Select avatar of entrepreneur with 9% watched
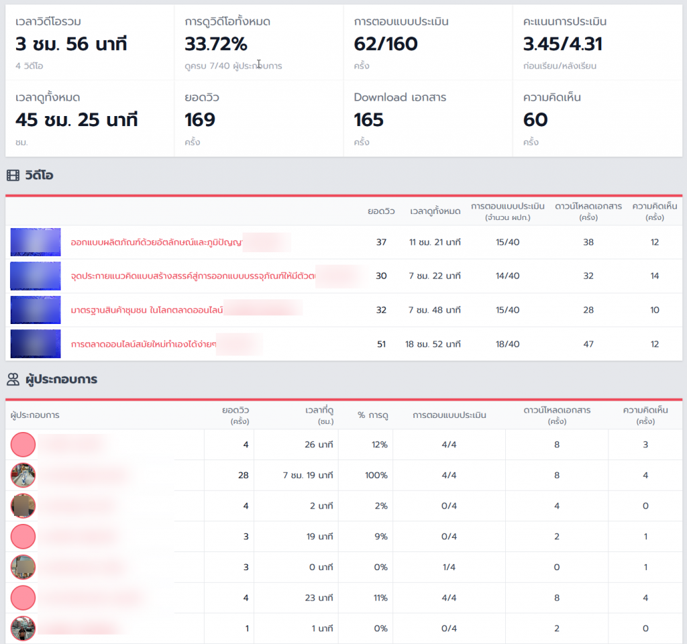The height and width of the screenshot is (644, 687). (x=23, y=537)
